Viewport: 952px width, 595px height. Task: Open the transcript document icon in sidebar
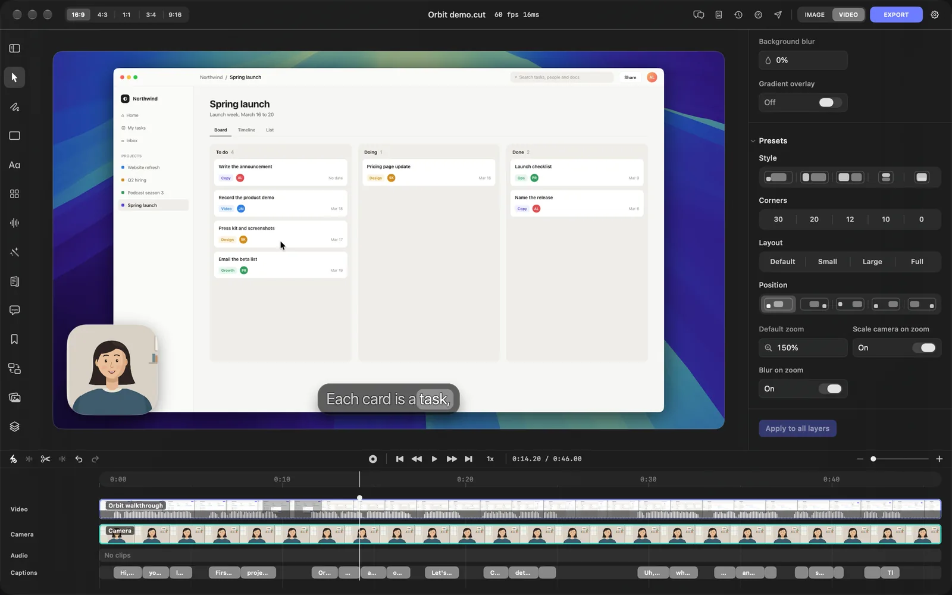click(15, 281)
